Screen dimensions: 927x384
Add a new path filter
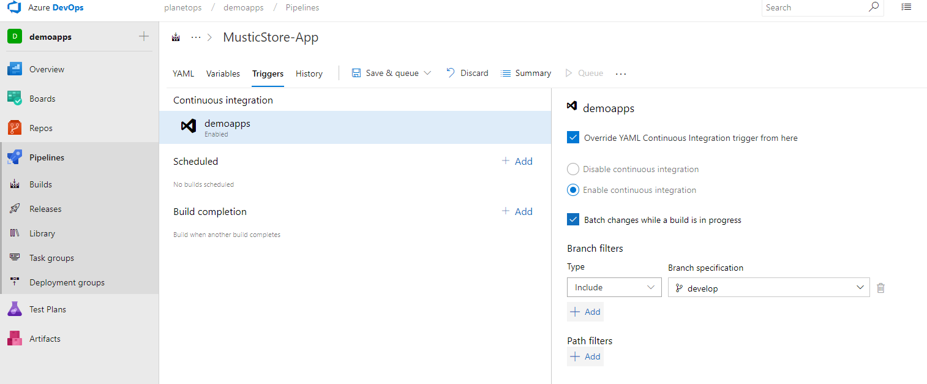[585, 356]
